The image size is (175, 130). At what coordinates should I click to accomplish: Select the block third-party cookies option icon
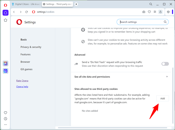pos(83,42)
